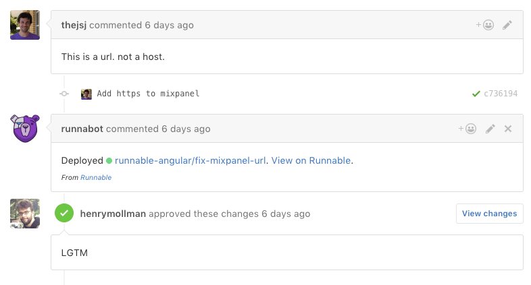Image resolution: width=531 pixels, height=285 pixels.
Task: Open the henrymollman username link
Action: click(113, 214)
